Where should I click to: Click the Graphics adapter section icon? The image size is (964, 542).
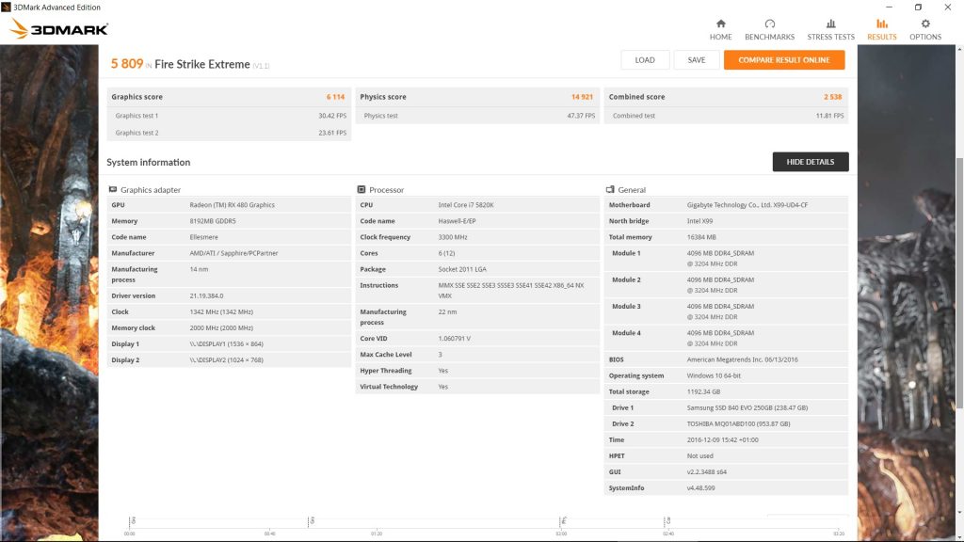[113, 189]
